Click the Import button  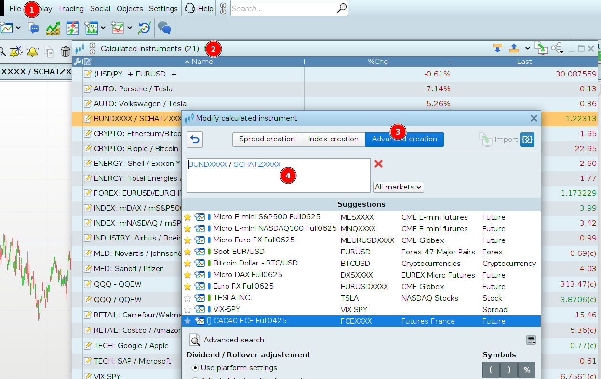[x=498, y=139]
